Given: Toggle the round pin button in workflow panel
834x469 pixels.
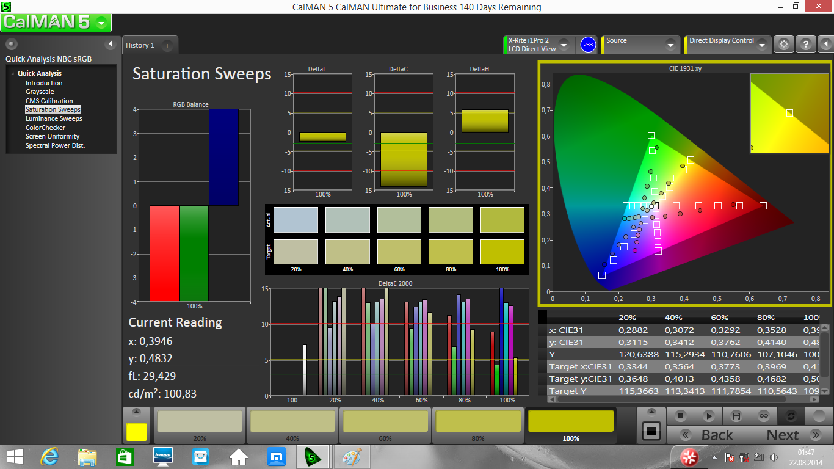Looking at the screenshot, I should 12,44.
